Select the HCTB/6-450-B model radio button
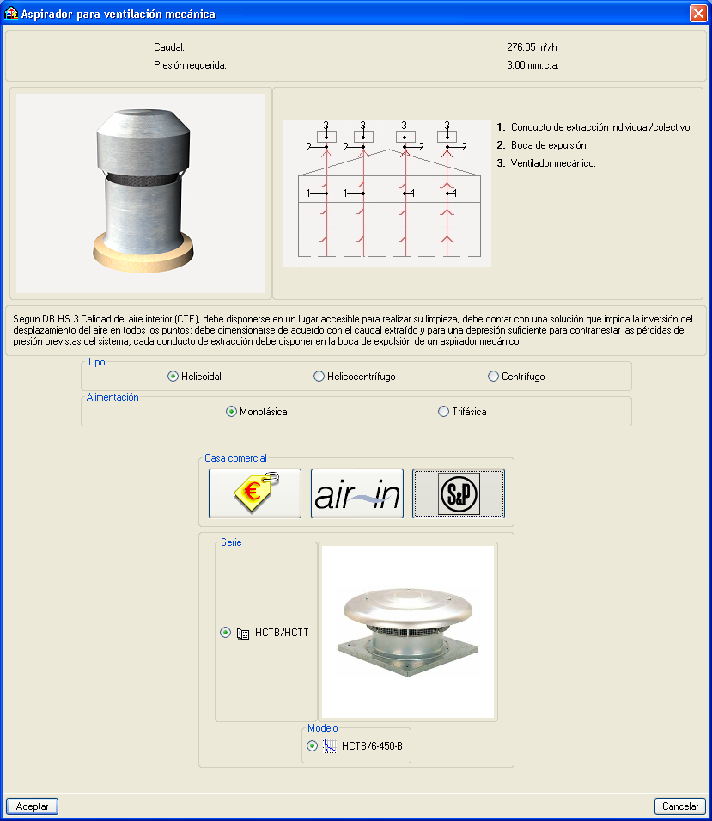The image size is (712, 821). [x=312, y=745]
